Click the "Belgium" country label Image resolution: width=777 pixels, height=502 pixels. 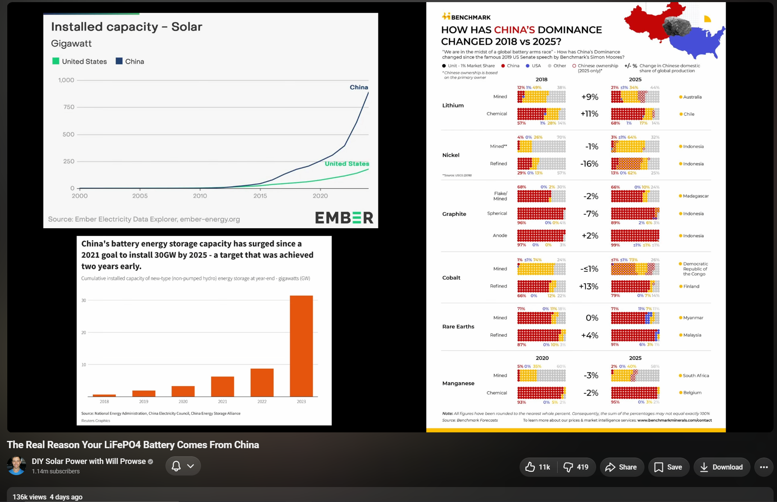click(692, 393)
